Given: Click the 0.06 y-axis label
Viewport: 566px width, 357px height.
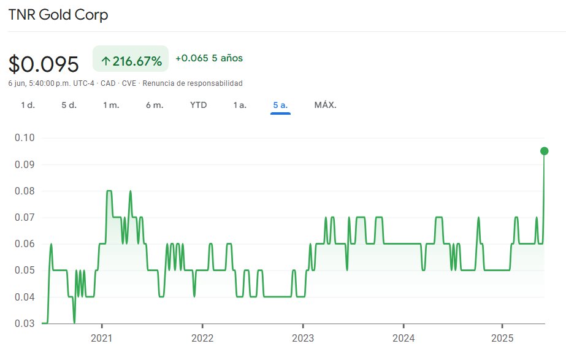Looking at the screenshot, I should click(x=25, y=244).
